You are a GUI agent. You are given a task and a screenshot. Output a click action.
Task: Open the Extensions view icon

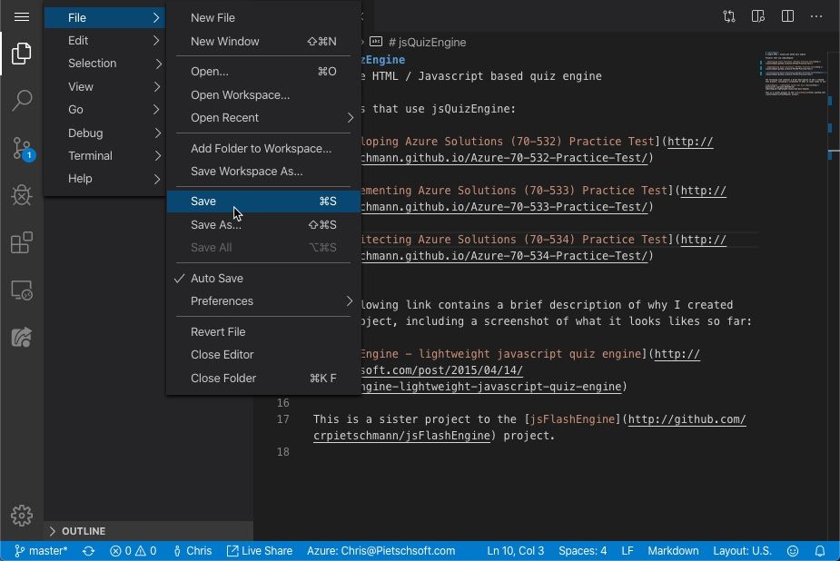[x=22, y=242]
